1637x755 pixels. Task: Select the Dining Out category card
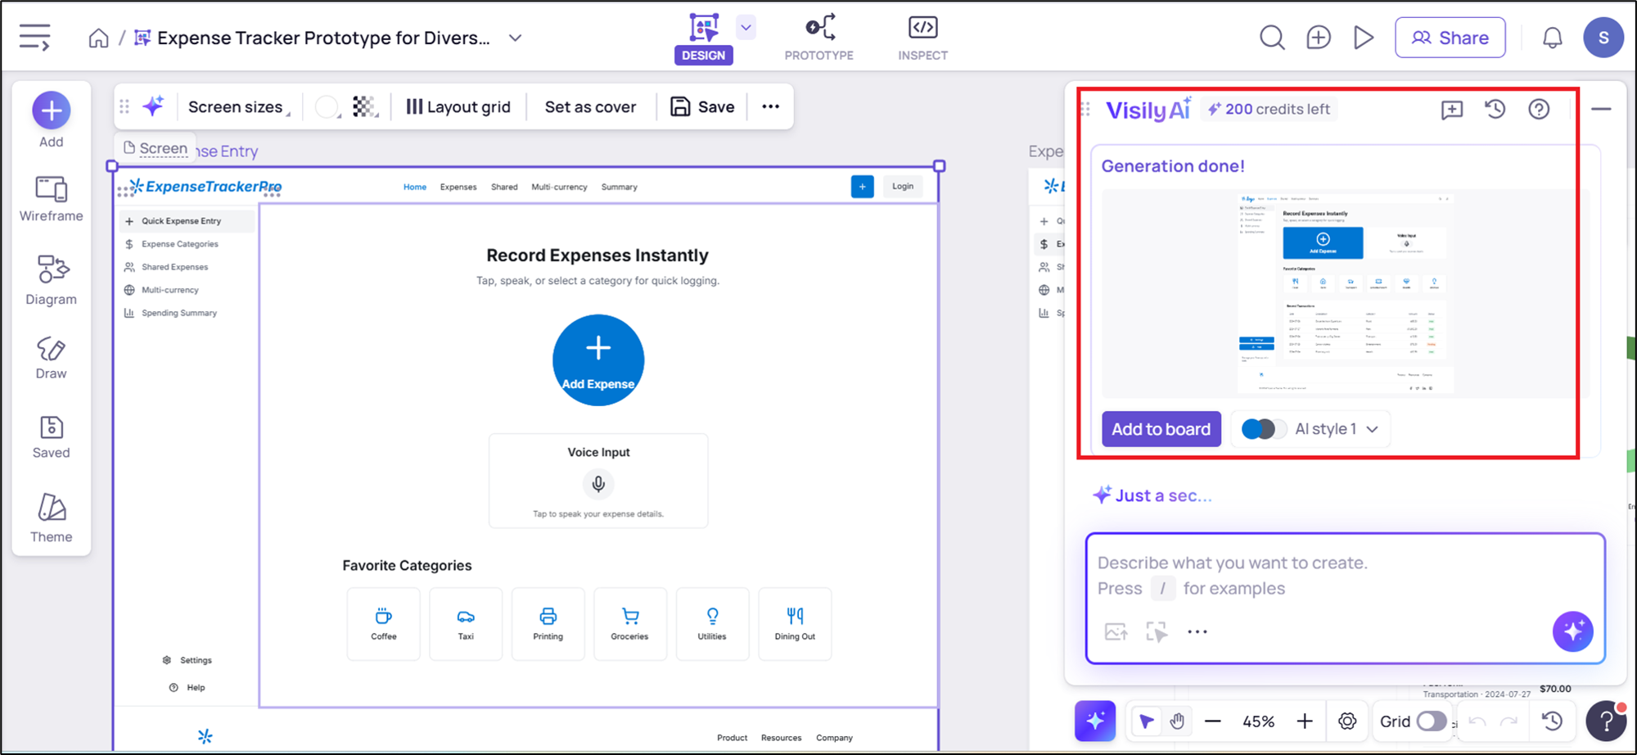[795, 623]
